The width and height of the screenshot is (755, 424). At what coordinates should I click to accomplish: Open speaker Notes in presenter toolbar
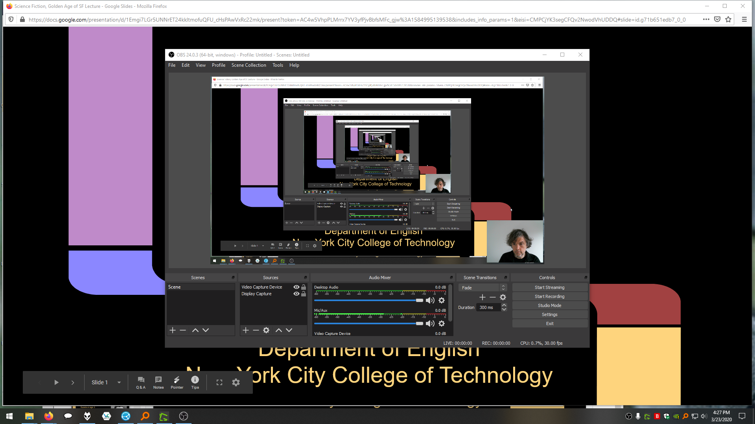click(158, 382)
